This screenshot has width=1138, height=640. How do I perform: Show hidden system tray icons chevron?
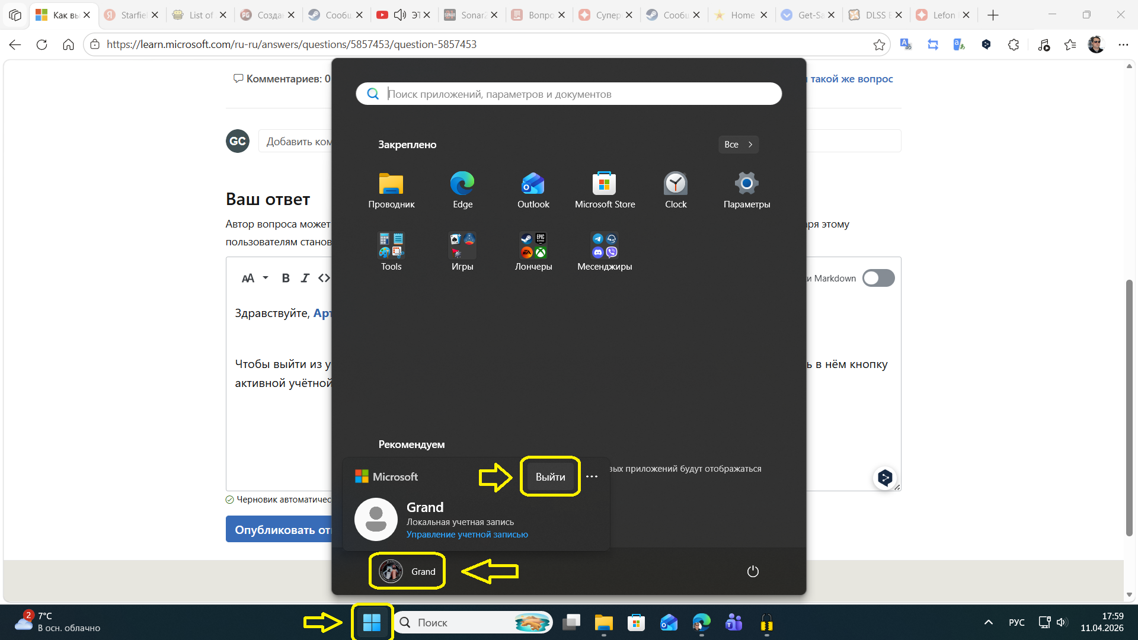(988, 622)
